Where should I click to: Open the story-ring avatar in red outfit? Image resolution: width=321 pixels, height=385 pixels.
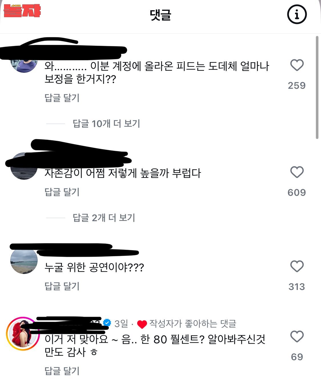click(23, 334)
